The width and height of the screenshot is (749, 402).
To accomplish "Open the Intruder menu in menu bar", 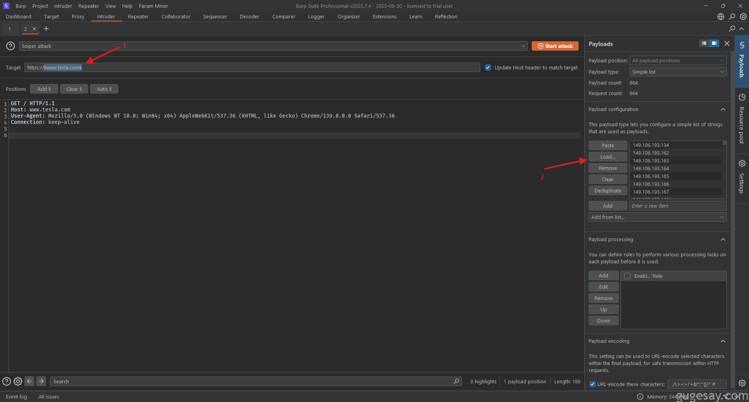I will (x=63, y=6).
